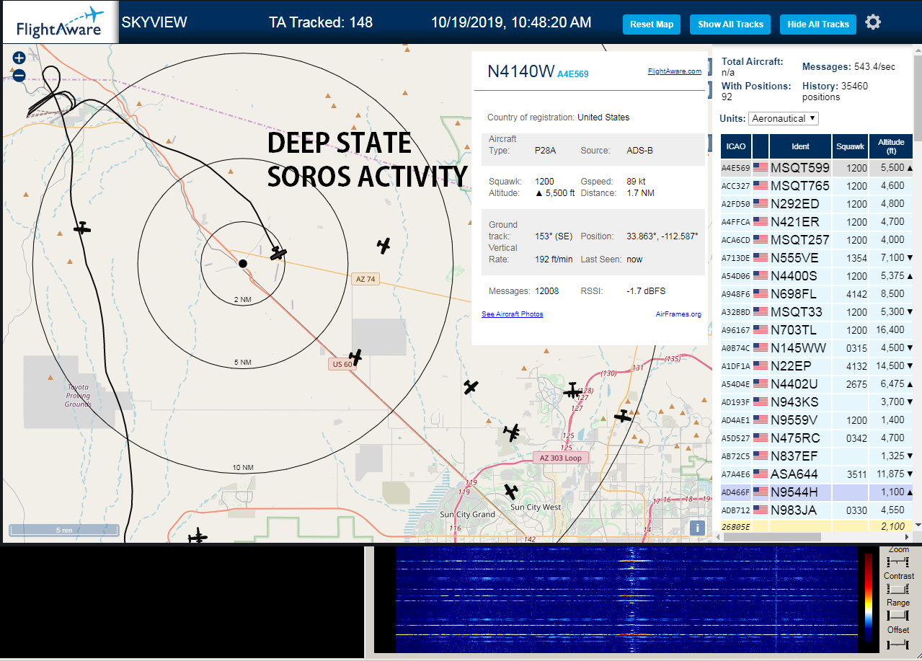
Task: Click Hide All Tracks button
Action: (818, 25)
